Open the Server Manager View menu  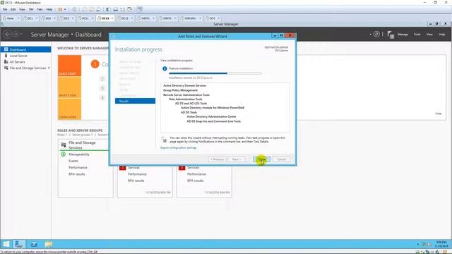429,35
